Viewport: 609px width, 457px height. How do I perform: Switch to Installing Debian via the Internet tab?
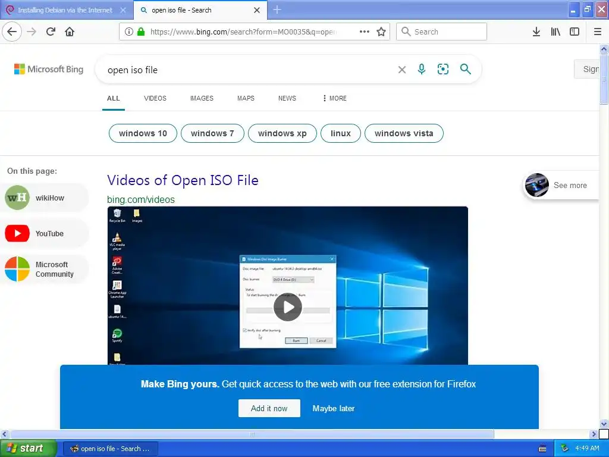tap(67, 10)
